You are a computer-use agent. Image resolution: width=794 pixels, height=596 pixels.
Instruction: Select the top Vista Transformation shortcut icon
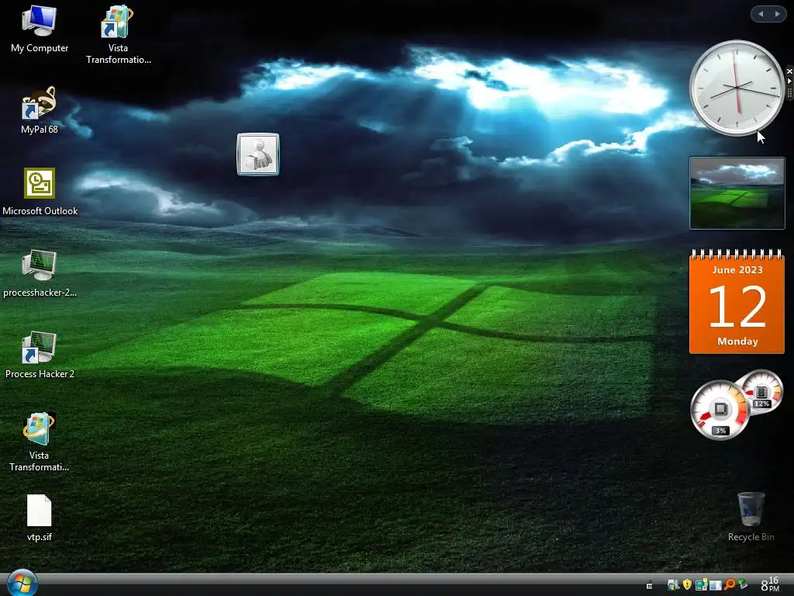pos(118,34)
